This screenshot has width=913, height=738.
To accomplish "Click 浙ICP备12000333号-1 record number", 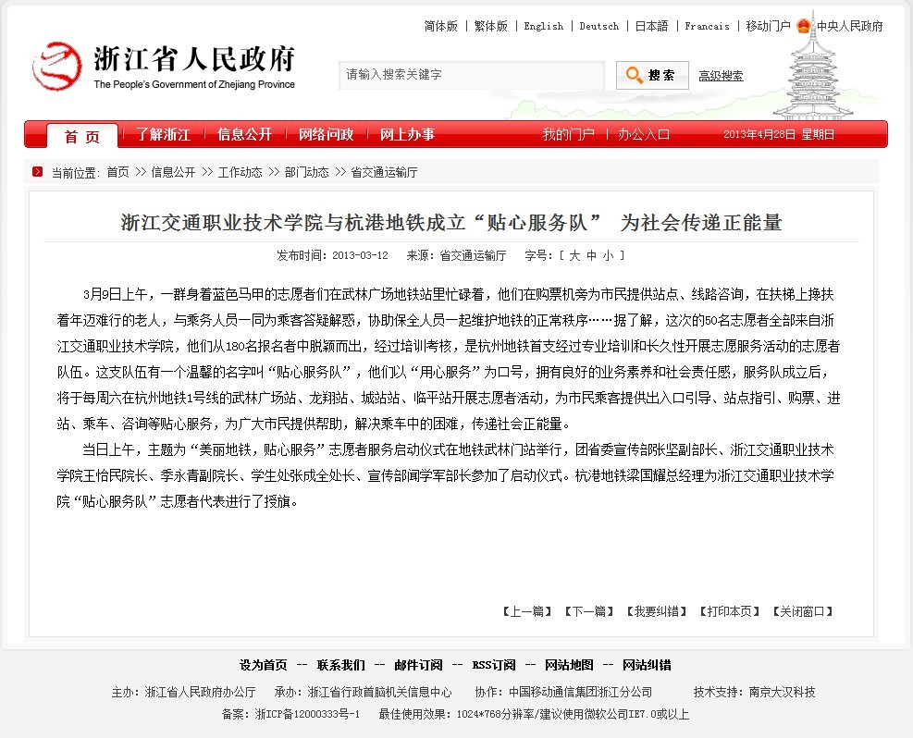I will tap(307, 714).
